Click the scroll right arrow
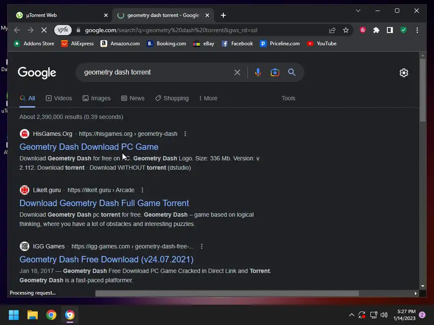 tap(415, 294)
